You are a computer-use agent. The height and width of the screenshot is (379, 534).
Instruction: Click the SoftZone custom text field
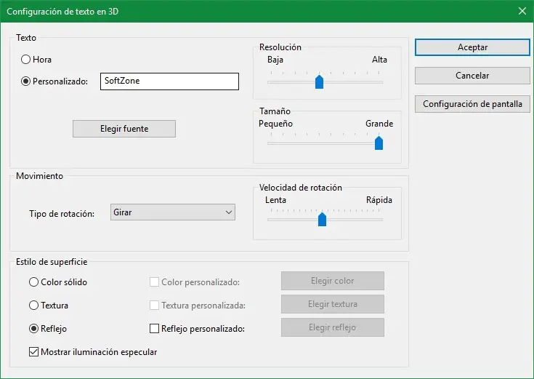(171, 81)
